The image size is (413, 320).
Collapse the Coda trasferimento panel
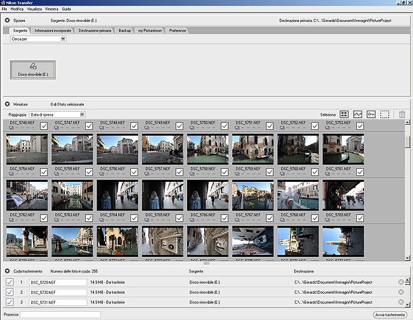pyautogui.click(x=8, y=271)
